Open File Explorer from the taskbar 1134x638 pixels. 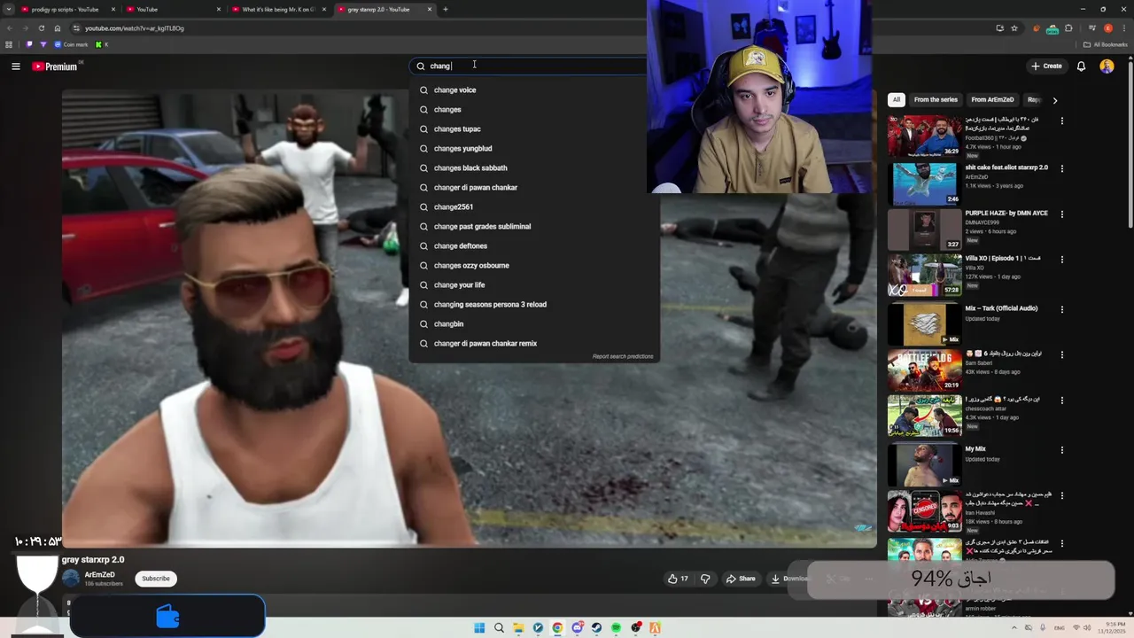[x=518, y=628]
